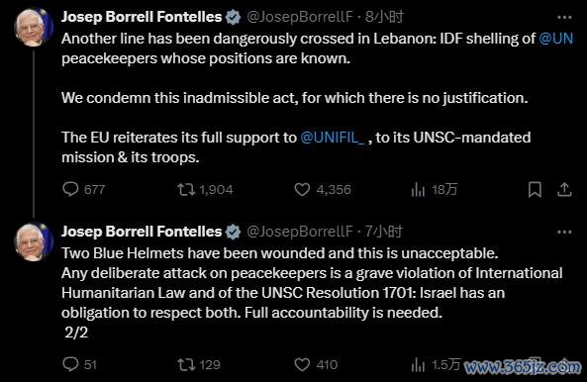This screenshot has width=587, height=382.
Task: View analytics for first tweet showing 18万
Action: coord(418,189)
